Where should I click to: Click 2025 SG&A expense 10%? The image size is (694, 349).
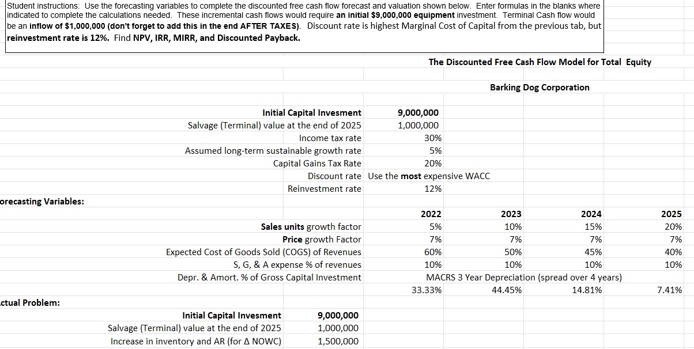point(673,264)
